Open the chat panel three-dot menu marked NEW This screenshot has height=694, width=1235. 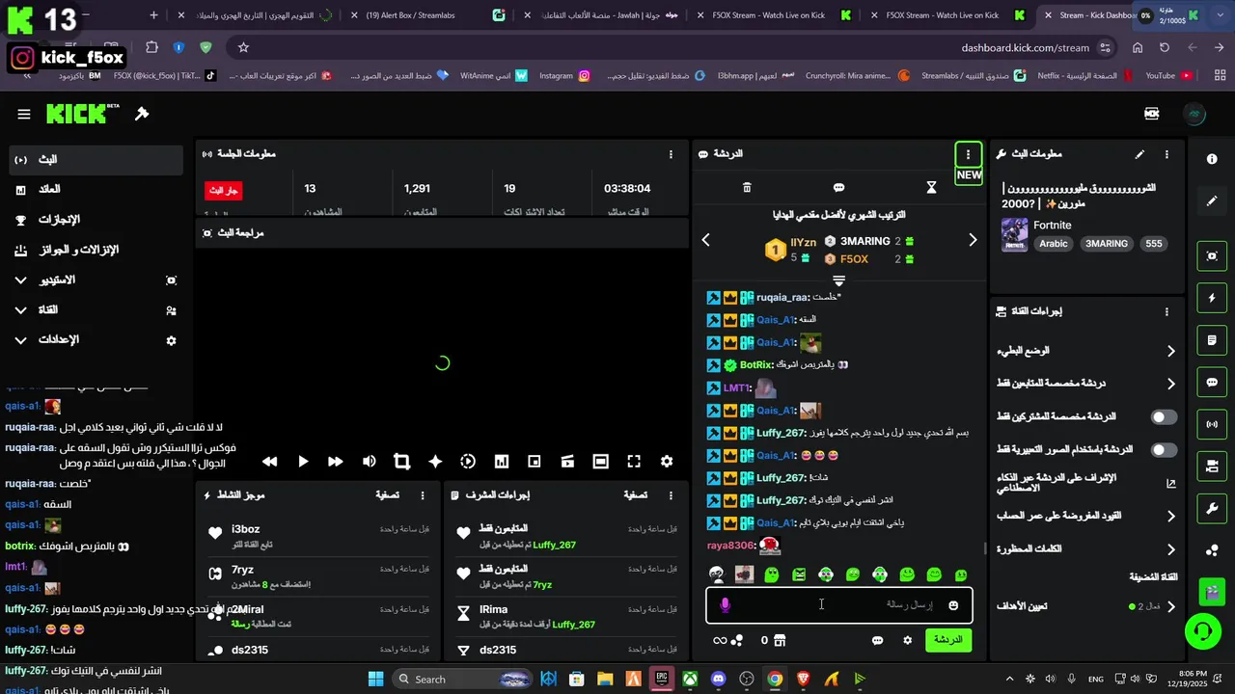(968, 154)
